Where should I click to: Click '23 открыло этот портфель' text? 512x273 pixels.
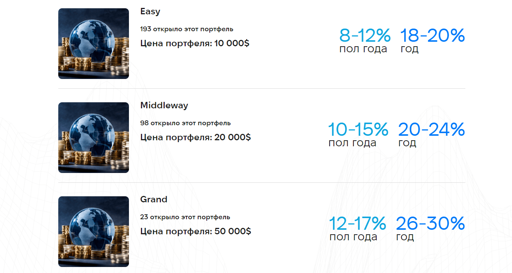[x=185, y=217]
